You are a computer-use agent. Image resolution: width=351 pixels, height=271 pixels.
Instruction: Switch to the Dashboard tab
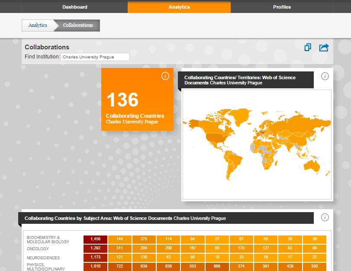75,7
